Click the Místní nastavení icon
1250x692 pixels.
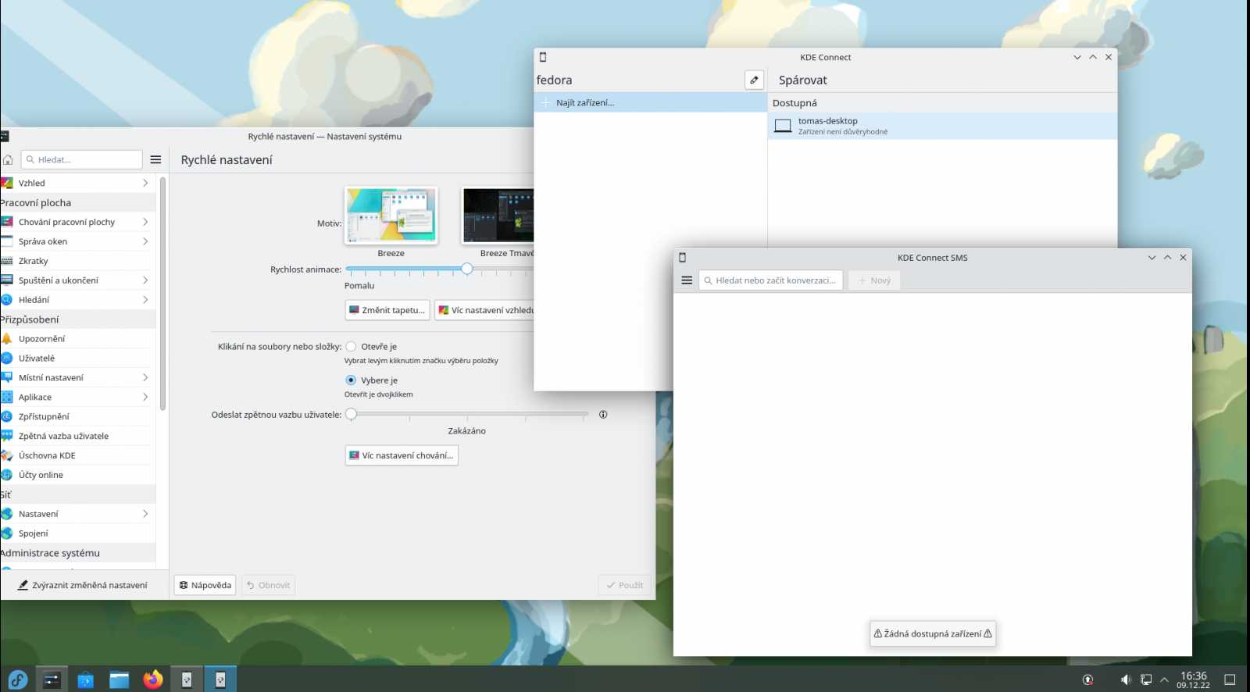point(7,377)
